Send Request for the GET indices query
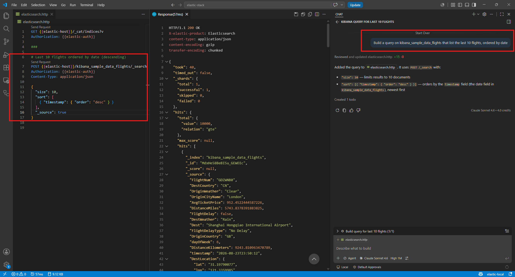 (41, 27)
